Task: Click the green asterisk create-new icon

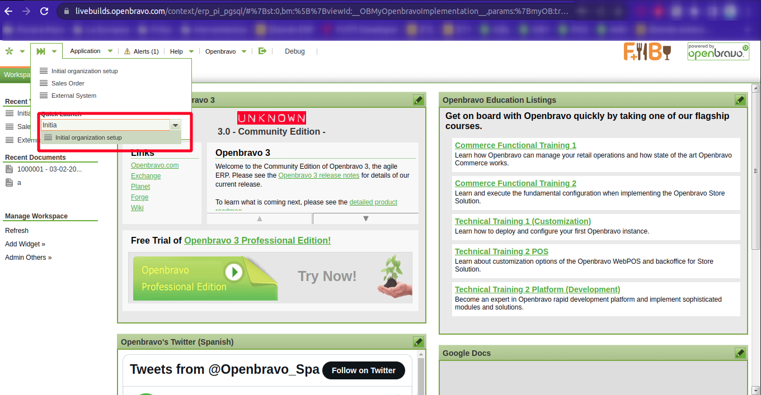Action: 9,51
